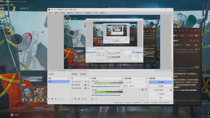The image size is (210, 118).
Task: Click the 300 ms duration field
Action: pos(136,86)
